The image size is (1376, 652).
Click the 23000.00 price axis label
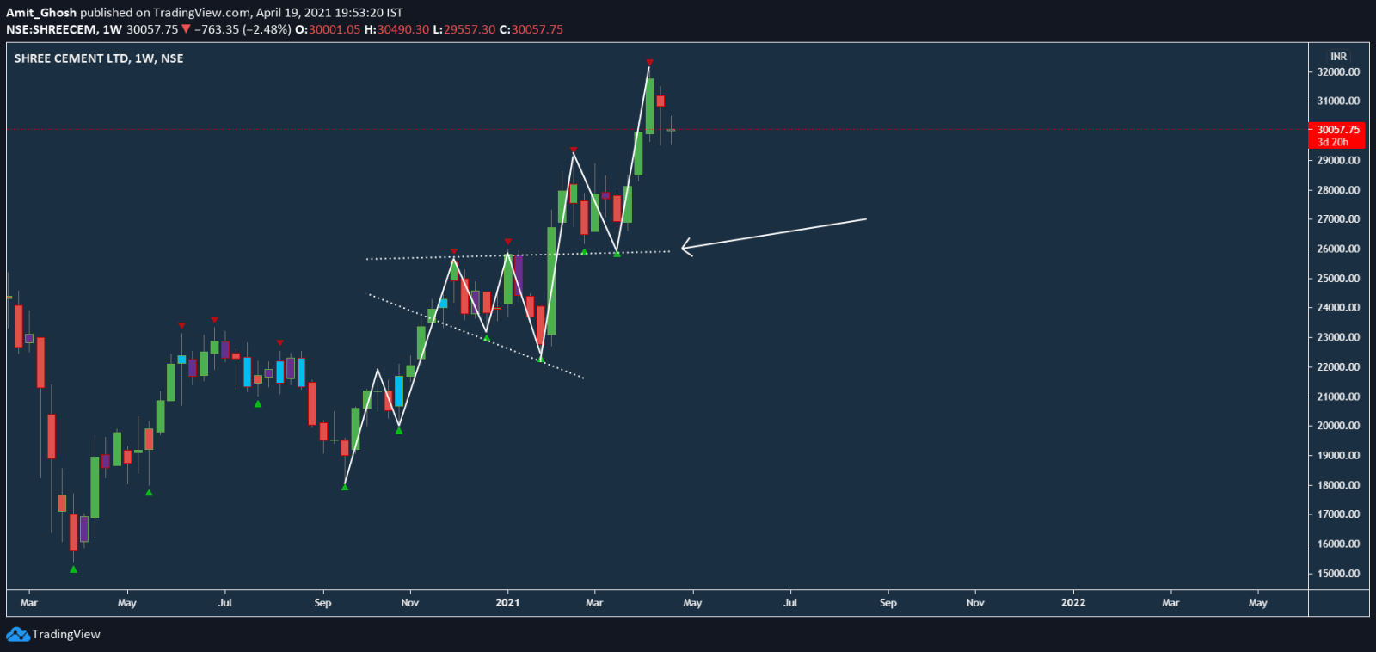click(1338, 338)
